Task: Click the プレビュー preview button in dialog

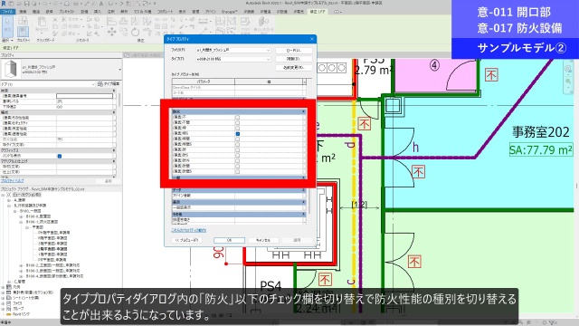Action: pos(187,240)
